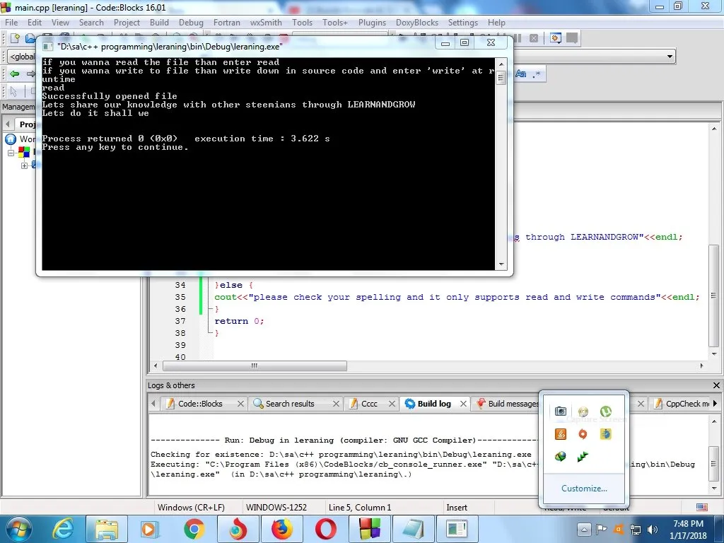Click the editor horizontal scrollbar thumb

tap(255, 366)
